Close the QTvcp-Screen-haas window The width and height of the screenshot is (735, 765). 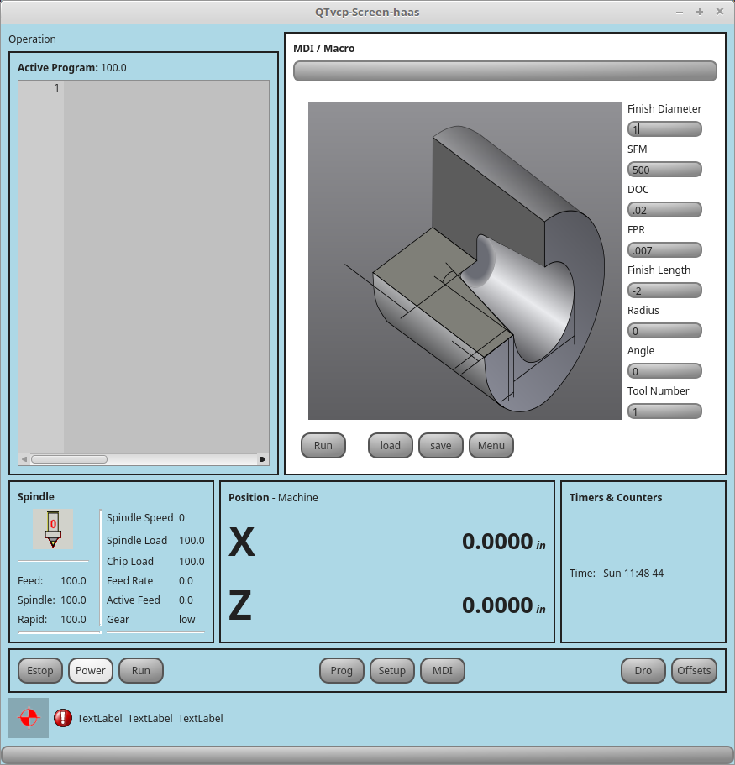[719, 12]
